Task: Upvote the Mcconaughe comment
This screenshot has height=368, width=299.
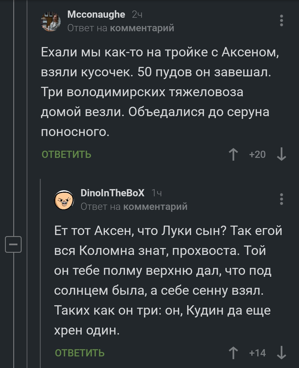Action: click(233, 154)
